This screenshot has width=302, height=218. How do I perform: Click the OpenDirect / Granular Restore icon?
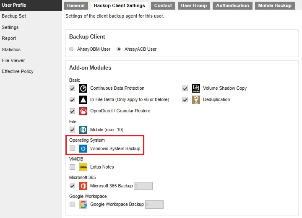[83, 111]
